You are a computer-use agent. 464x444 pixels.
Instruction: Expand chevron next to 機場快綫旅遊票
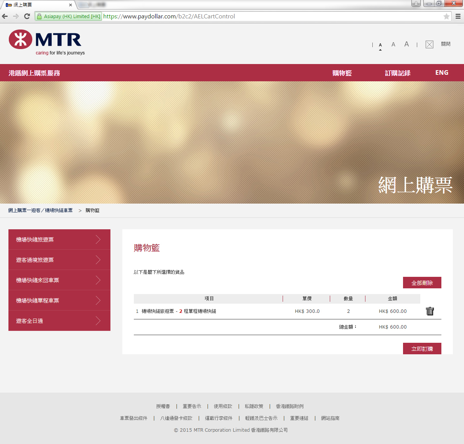[x=98, y=240]
